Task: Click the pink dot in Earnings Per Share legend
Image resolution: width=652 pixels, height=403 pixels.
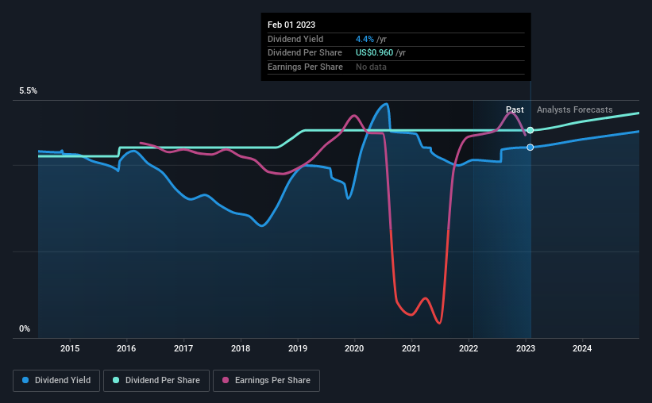Action: pyautogui.click(x=226, y=381)
